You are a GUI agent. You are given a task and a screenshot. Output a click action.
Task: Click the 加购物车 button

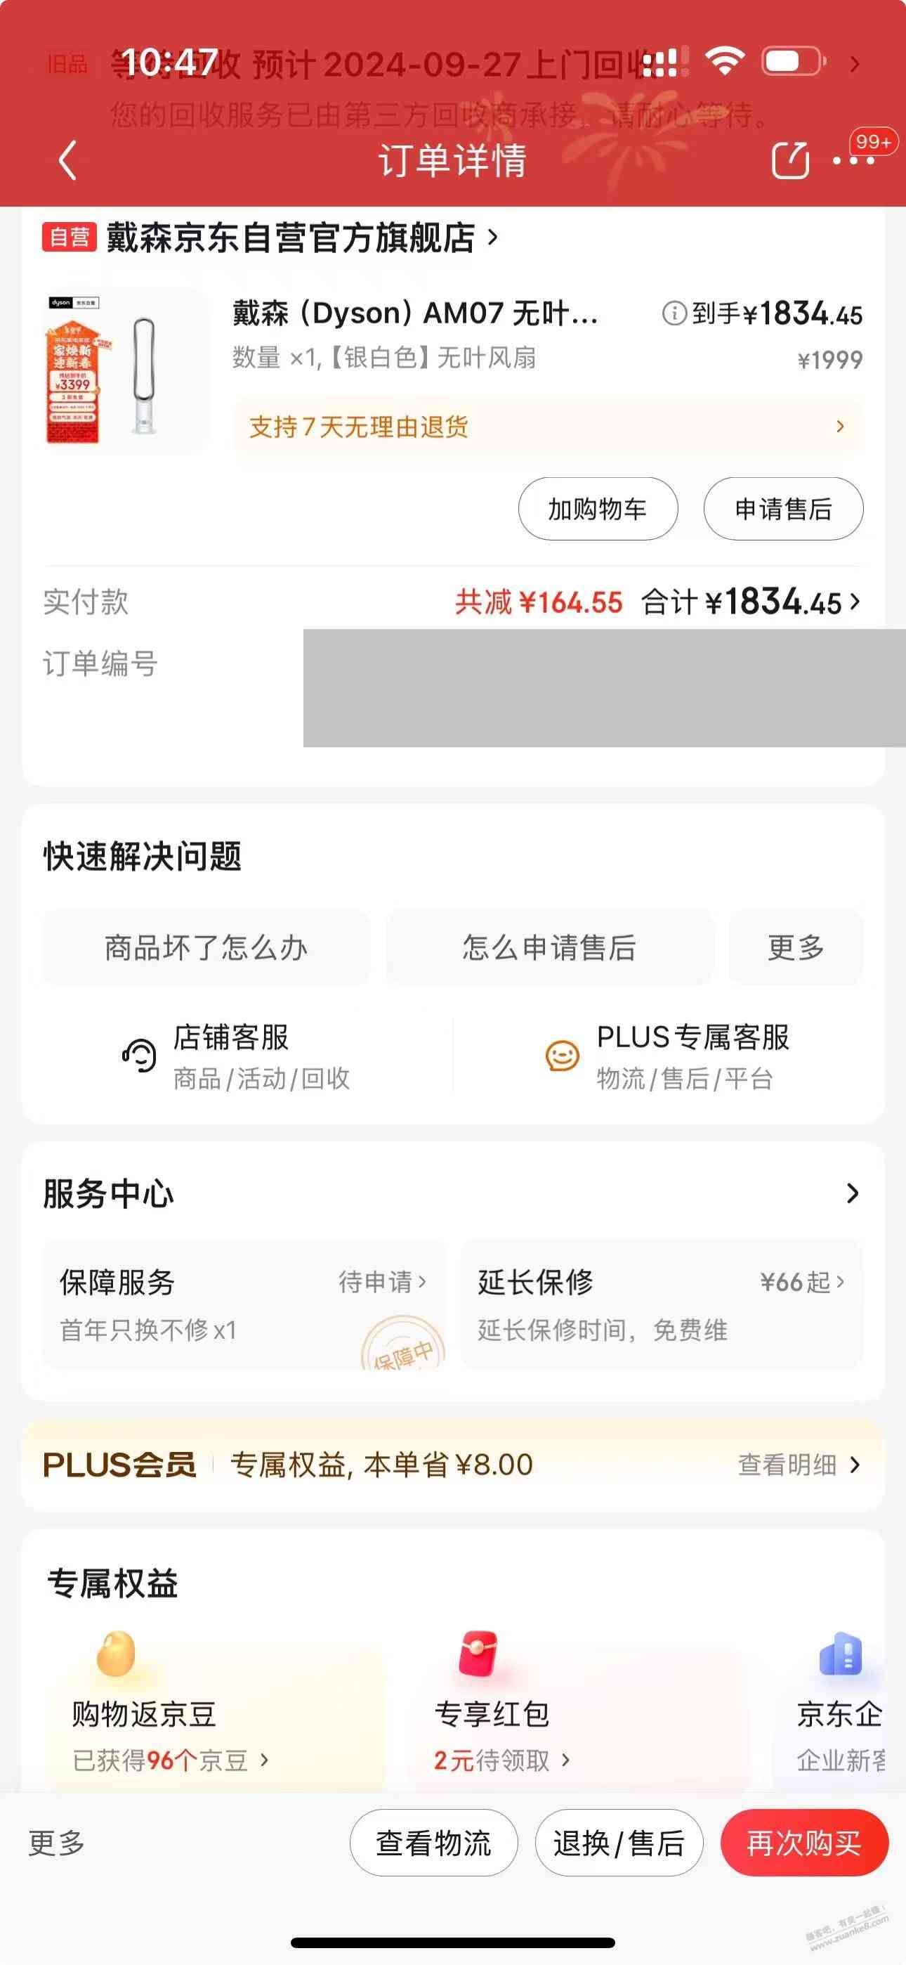coord(598,509)
